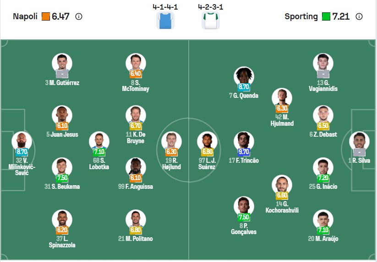Click P. Gonçalves' 7.50 rating badge
The height and width of the screenshot is (262, 377).
point(244,217)
